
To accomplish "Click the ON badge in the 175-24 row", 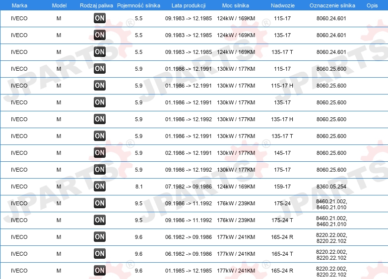I will [100, 203].
